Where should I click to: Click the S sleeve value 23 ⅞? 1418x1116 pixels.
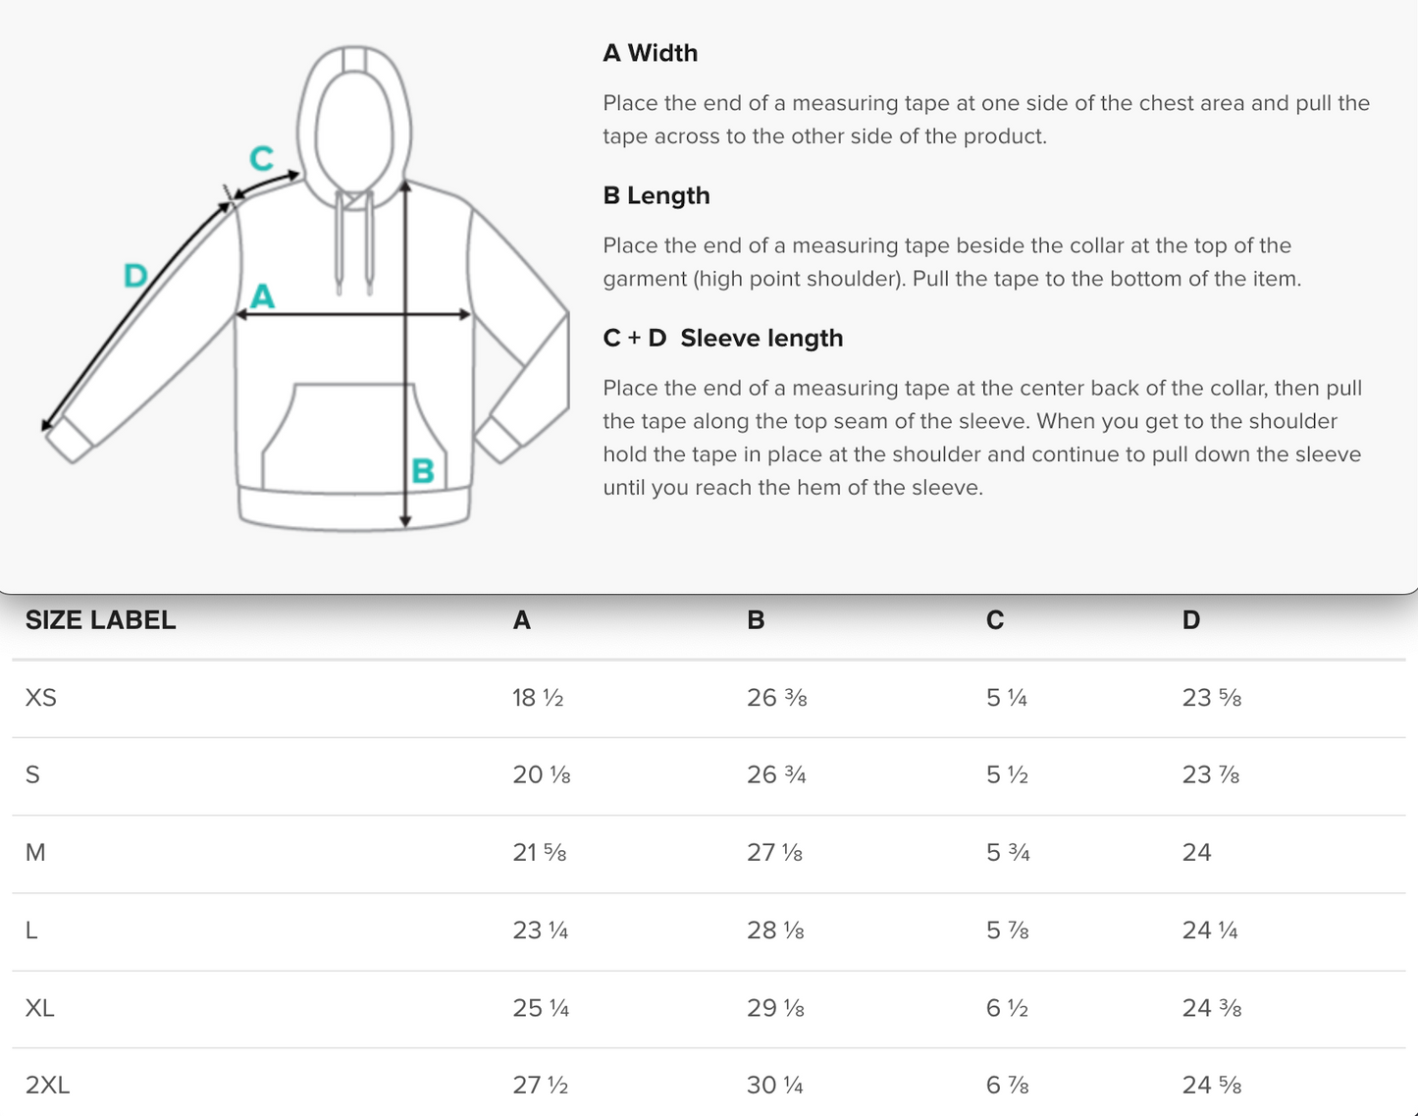pyautogui.click(x=1211, y=775)
